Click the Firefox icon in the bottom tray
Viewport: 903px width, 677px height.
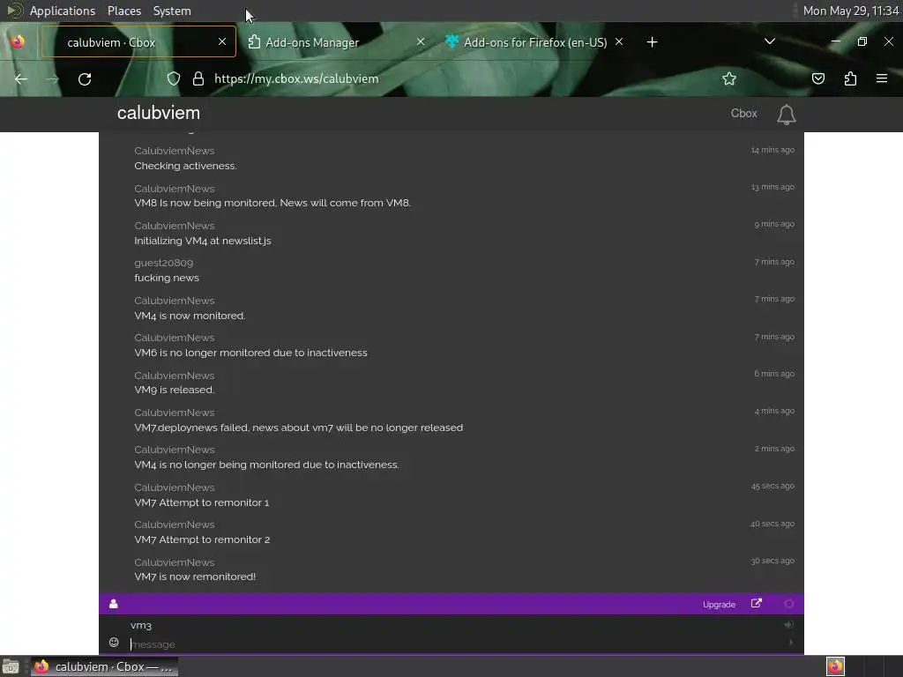(x=835, y=666)
